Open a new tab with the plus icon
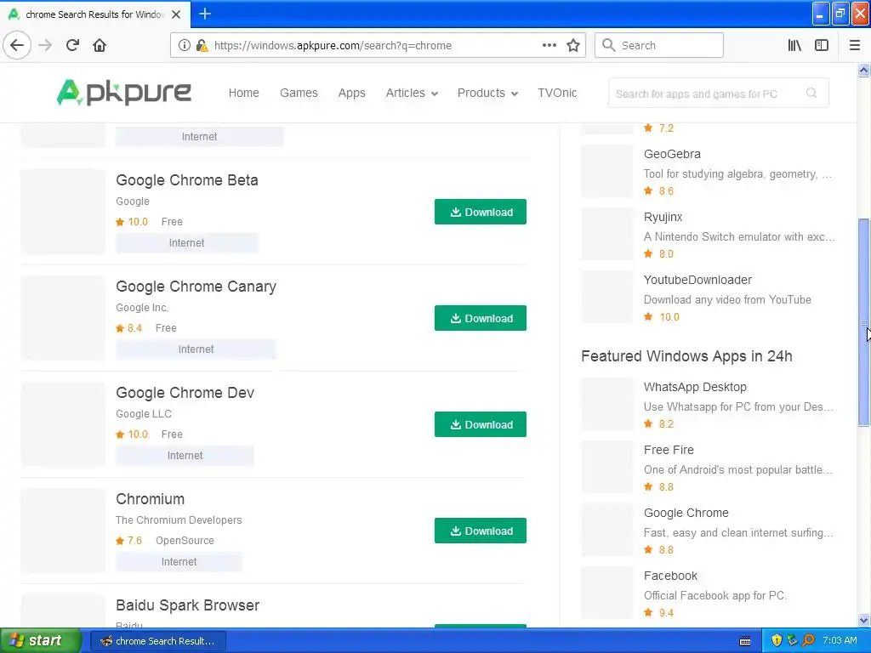The height and width of the screenshot is (653, 871). click(205, 14)
